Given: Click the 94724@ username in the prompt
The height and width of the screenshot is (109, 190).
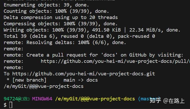Looking at the screenshot, I should (x=12, y=99).
